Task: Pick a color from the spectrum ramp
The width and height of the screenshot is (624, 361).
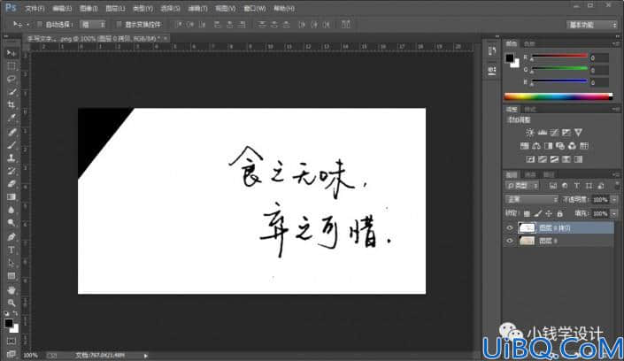Action: coord(558,96)
